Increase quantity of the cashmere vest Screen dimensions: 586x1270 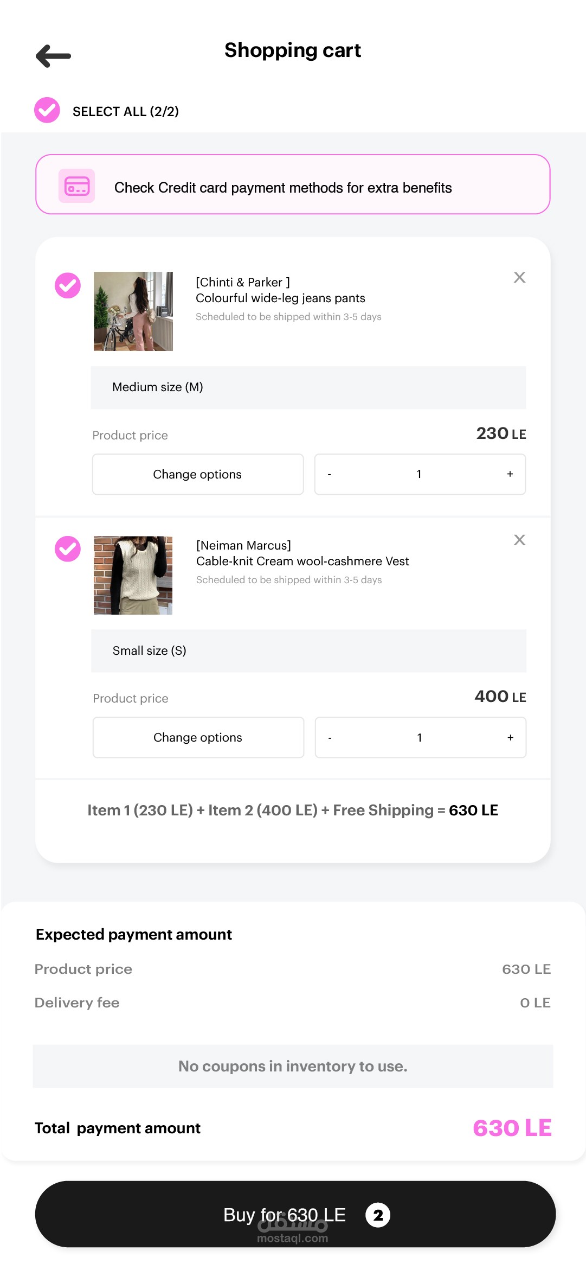click(510, 738)
